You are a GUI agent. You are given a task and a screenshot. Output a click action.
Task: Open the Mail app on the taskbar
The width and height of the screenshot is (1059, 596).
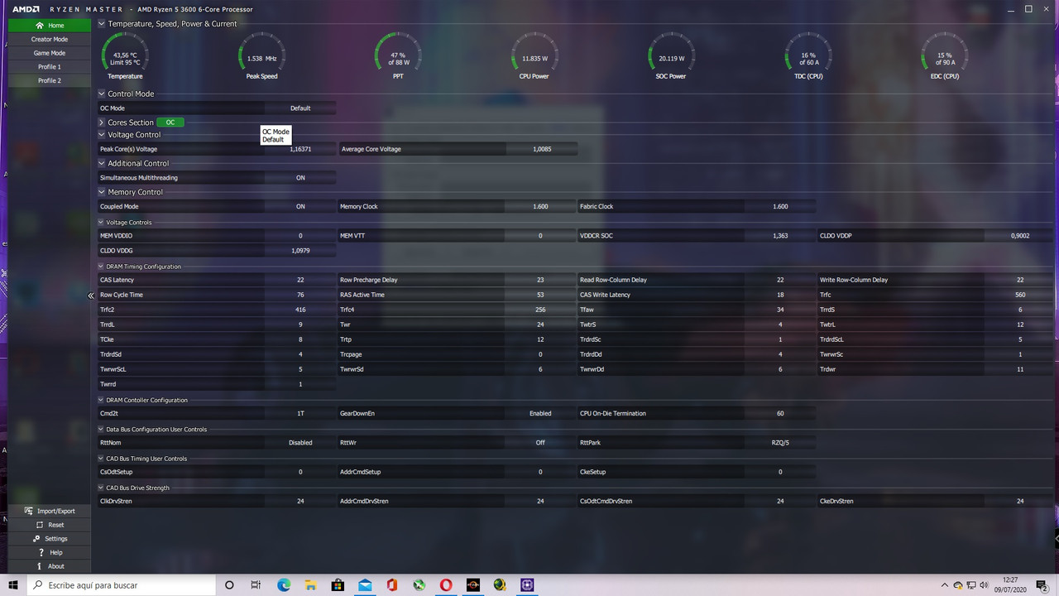[365, 585]
